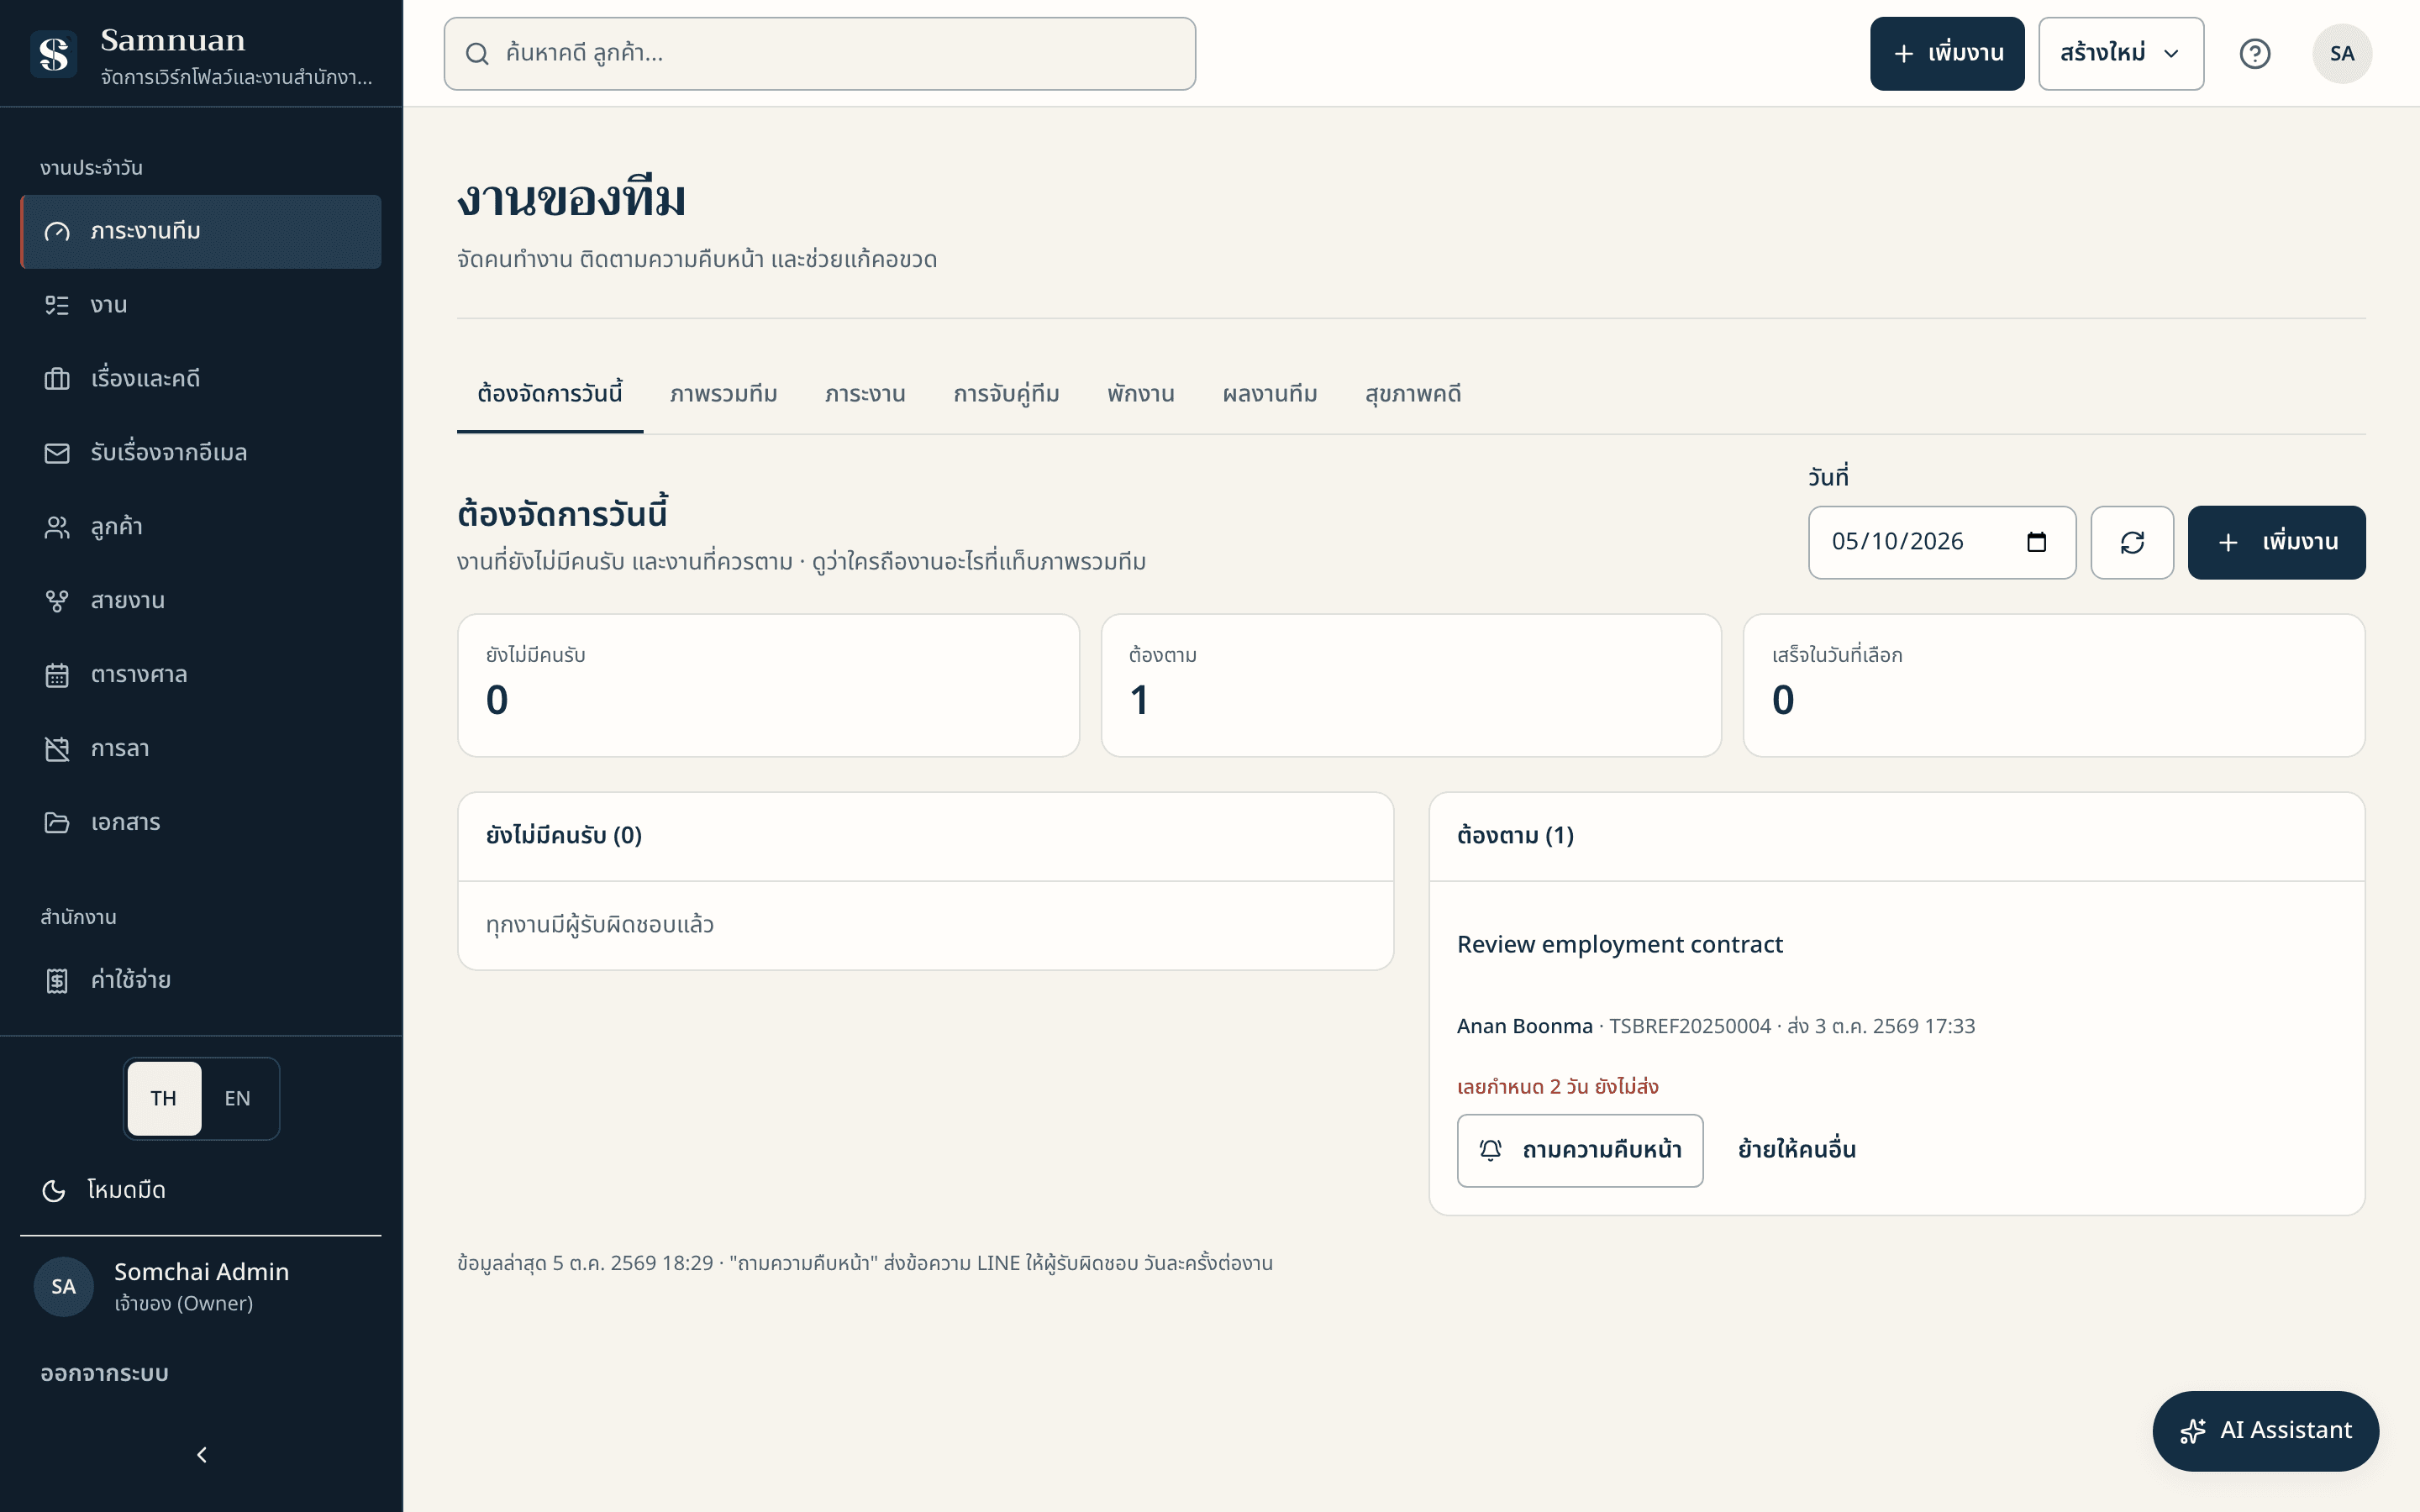The image size is (2420, 1512).
Task: Open the การลา leave page
Action: coord(201,749)
